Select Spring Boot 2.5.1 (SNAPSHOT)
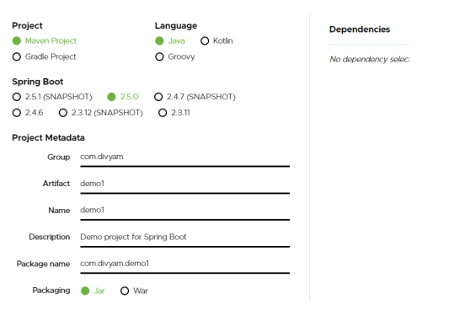The height and width of the screenshot is (315, 449). [x=17, y=97]
